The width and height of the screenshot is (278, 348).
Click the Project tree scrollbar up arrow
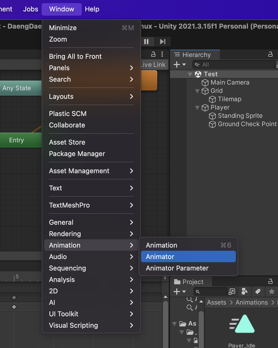(x=201, y=301)
